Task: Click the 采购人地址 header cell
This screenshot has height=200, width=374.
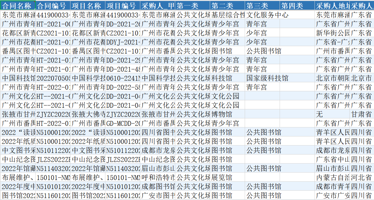Action: tap(332, 6)
